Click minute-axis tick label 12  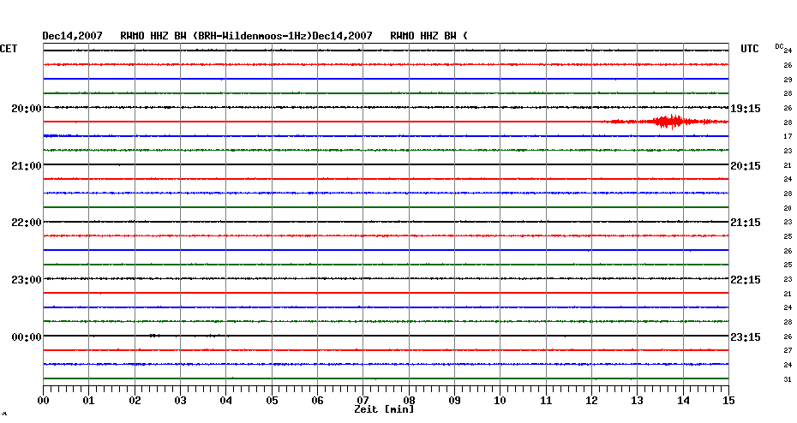tap(591, 401)
